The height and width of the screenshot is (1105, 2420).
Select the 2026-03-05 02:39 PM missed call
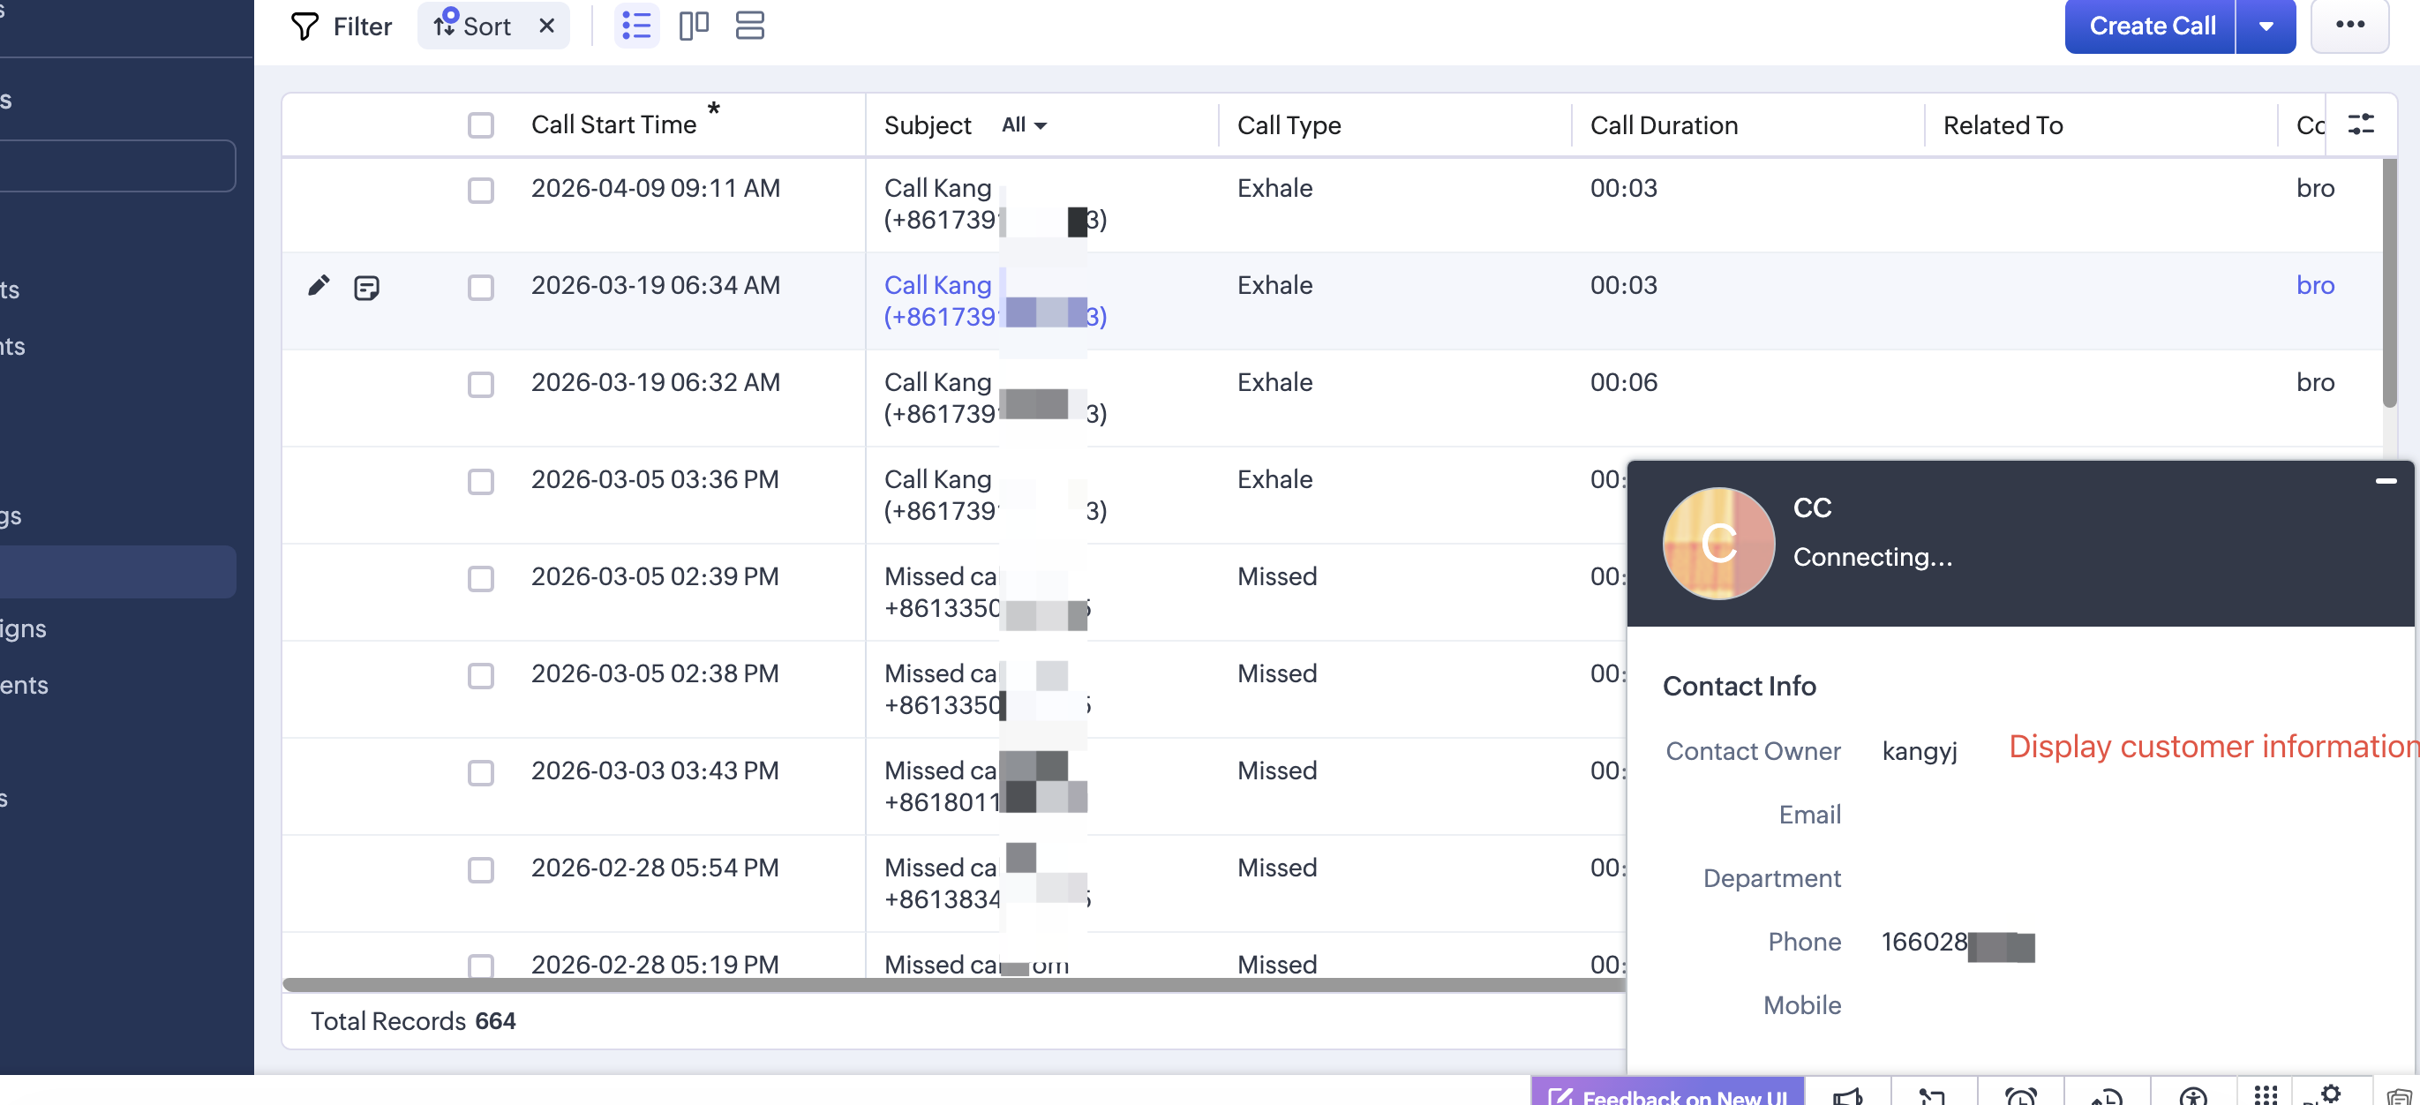[481, 579]
